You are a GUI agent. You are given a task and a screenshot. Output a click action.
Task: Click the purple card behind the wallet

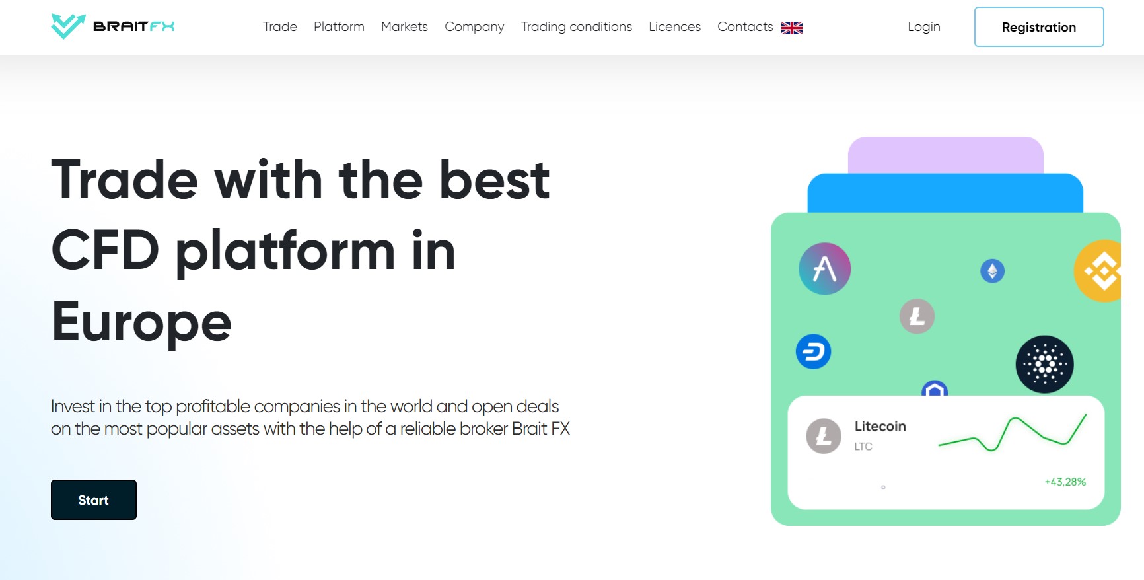coord(945,155)
